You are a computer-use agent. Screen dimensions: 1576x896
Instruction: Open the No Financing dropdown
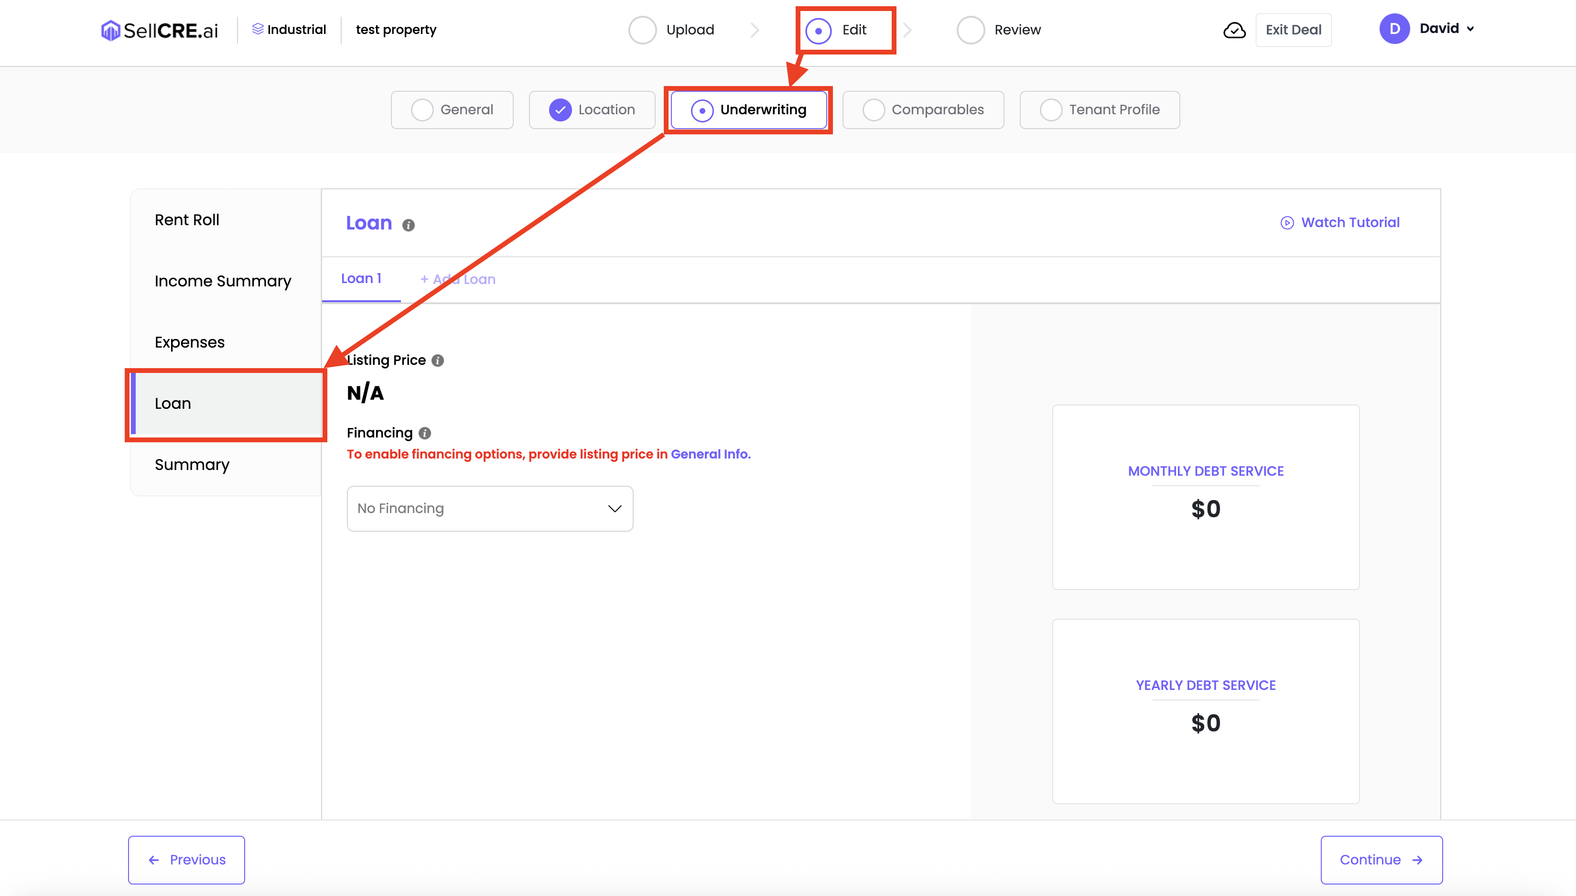pyautogui.click(x=489, y=508)
